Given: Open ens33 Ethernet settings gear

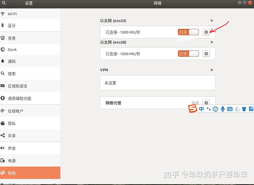Looking at the screenshot, I should (x=206, y=32).
